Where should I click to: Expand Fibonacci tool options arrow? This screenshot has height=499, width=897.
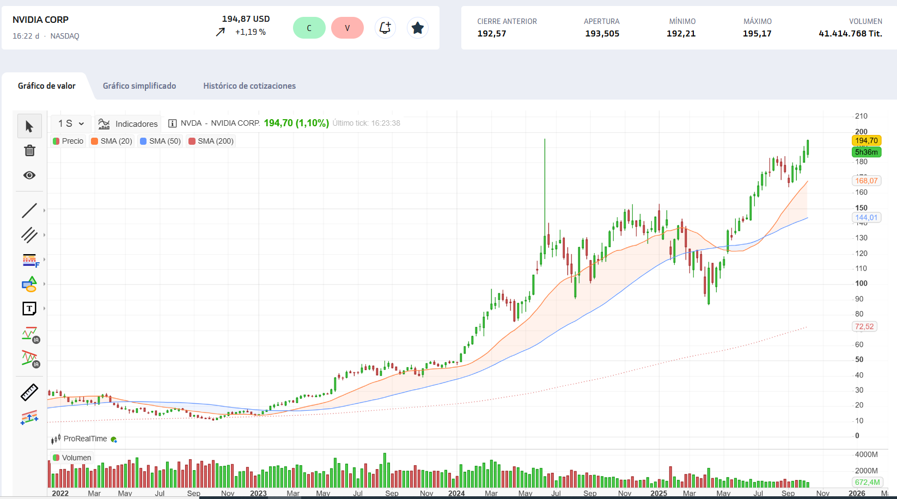tap(44, 260)
